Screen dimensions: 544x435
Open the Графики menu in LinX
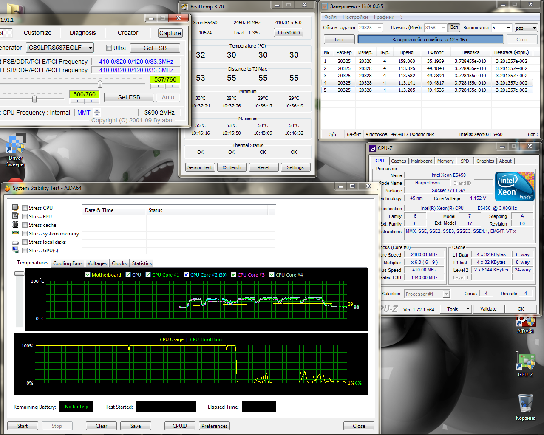pos(384,17)
